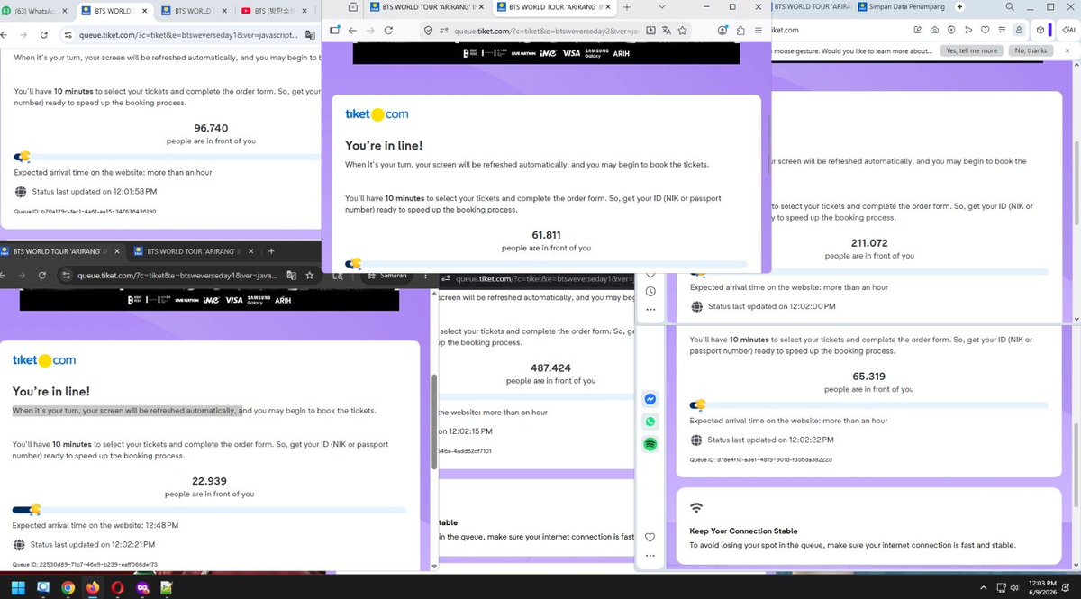Click vertical scrollbar of middle-bottom window
Image resolution: width=1081 pixels, height=599 pixels.
click(434, 423)
